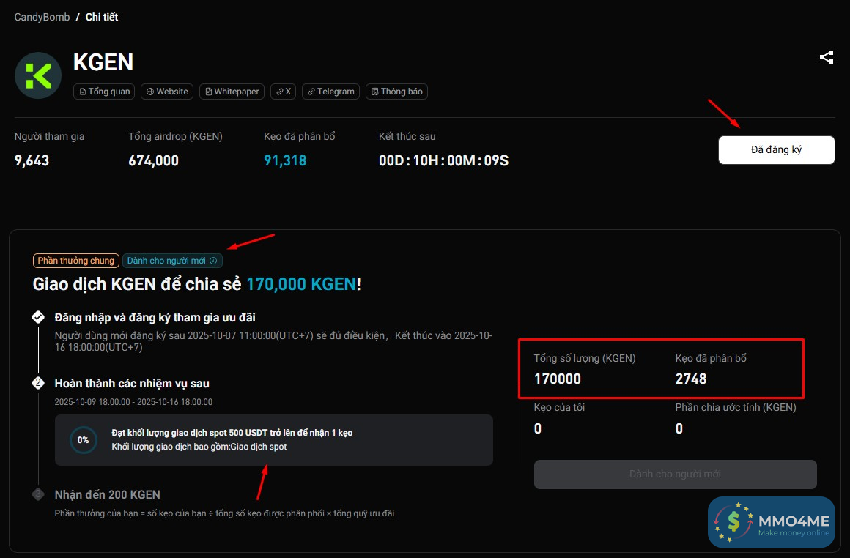This screenshot has width=850, height=558.
Task: Open the Whitepaper document link
Action: [232, 92]
